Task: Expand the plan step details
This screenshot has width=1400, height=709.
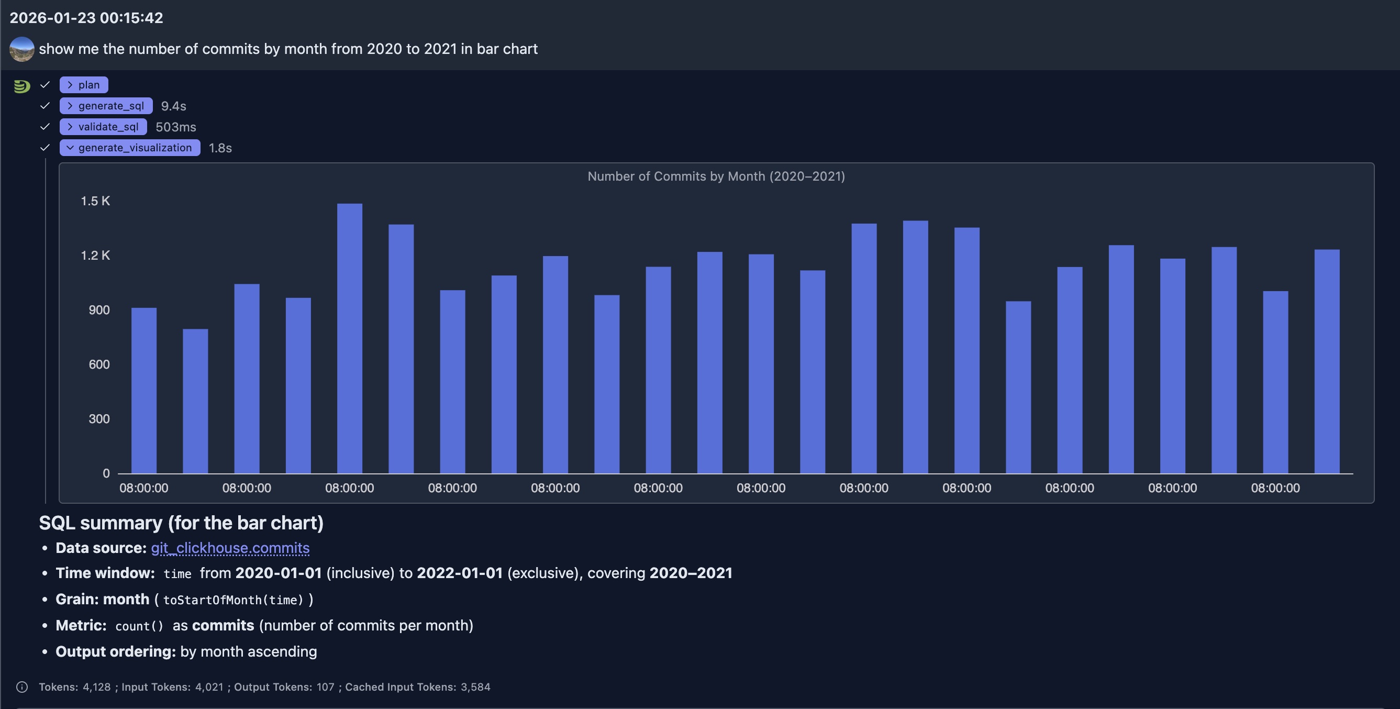Action: (x=84, y=84)
